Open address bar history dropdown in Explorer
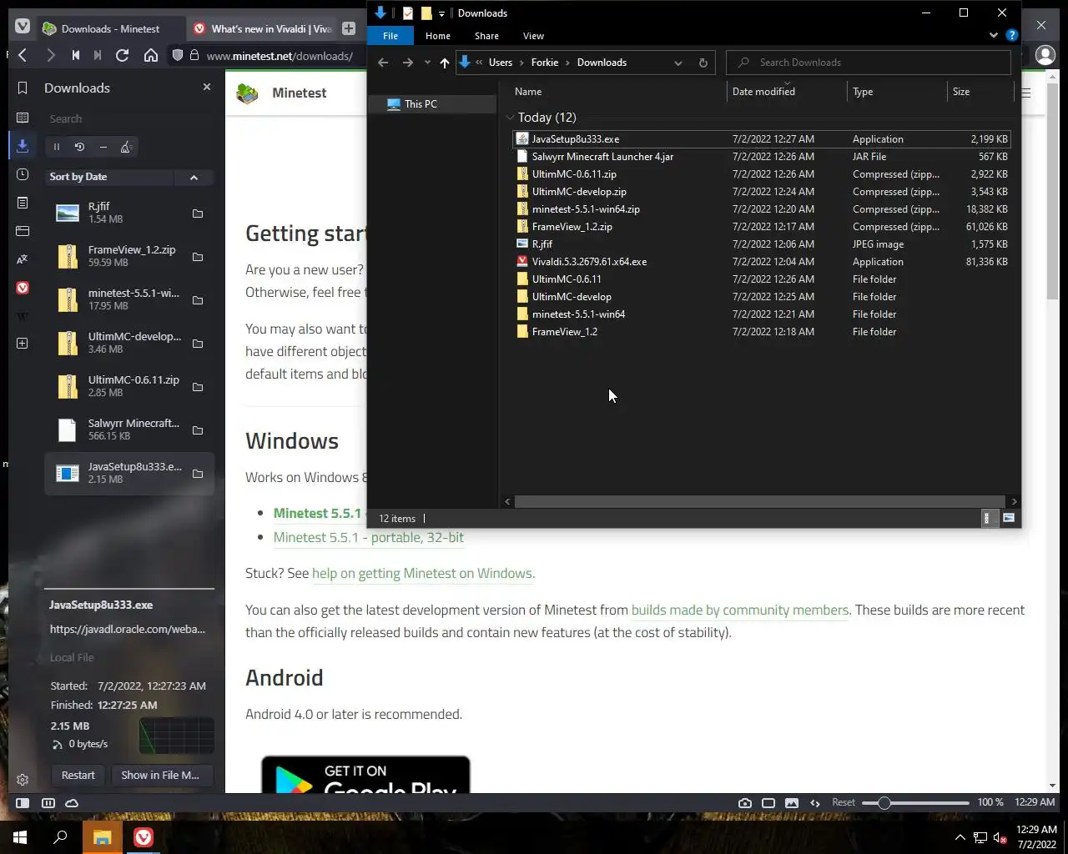This screenshot has height=854, width=1068. click(x=678, y=63)
